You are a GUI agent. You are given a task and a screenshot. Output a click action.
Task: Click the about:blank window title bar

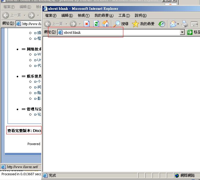[x=121, y=9]
